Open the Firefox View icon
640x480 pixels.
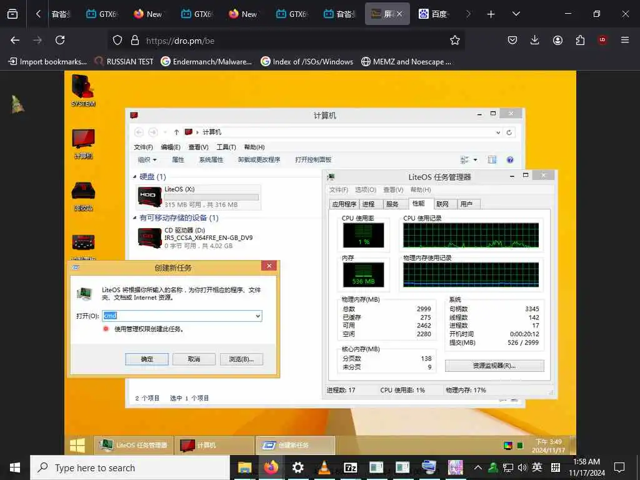12,14
